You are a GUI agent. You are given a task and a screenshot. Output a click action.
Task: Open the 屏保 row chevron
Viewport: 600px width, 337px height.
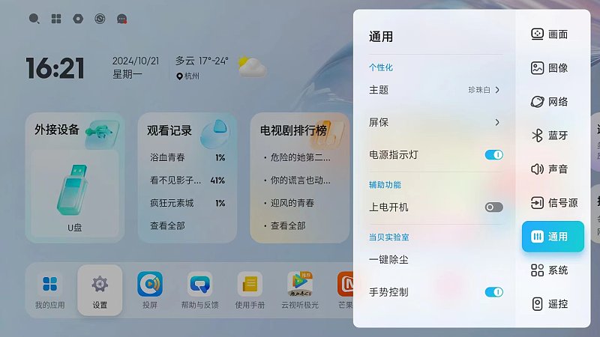pyautogui.click(x=497, y=122)
